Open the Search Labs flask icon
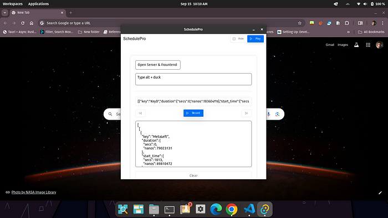 click(x=356, y=45)
